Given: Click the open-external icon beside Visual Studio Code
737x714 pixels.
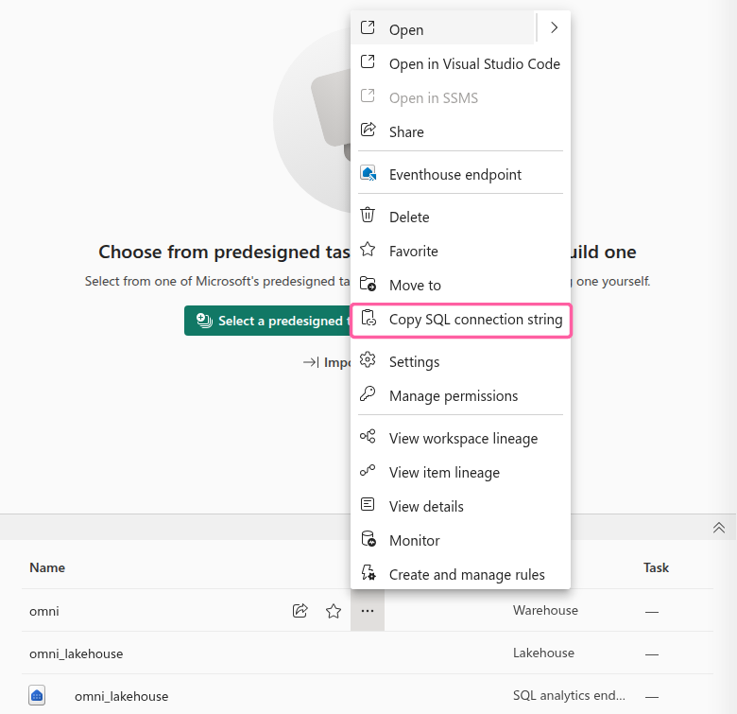Looking at the screenshot, I should (368, 61).
